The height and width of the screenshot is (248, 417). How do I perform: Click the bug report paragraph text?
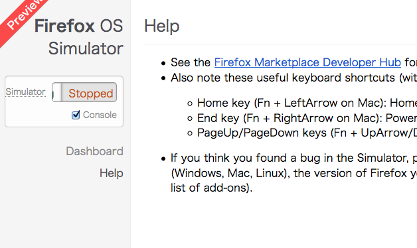293,173
